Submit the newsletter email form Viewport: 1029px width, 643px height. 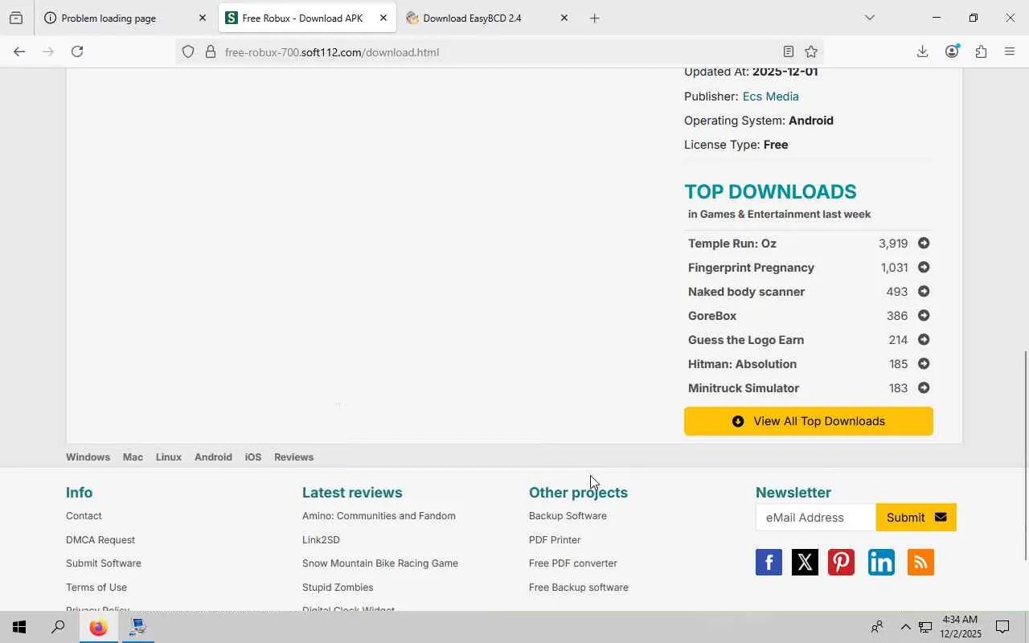(916, 518)
